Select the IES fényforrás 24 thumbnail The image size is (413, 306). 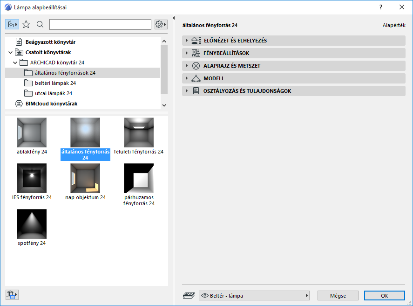point(32,178)
